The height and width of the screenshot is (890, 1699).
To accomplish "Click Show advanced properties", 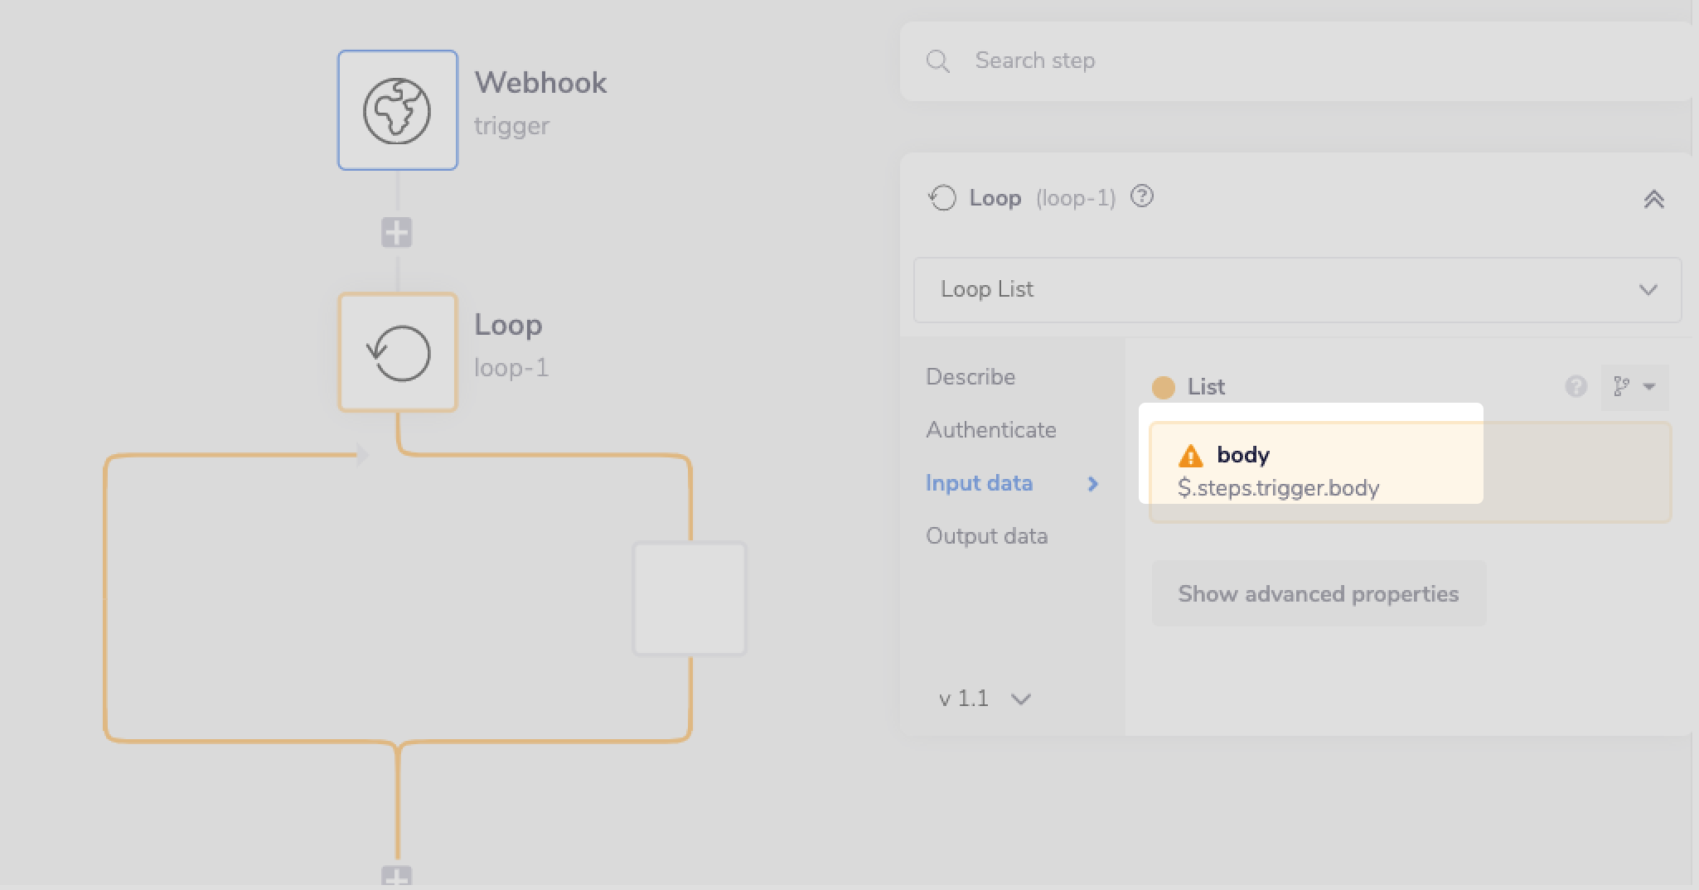I will click(x=1318, y=593).
